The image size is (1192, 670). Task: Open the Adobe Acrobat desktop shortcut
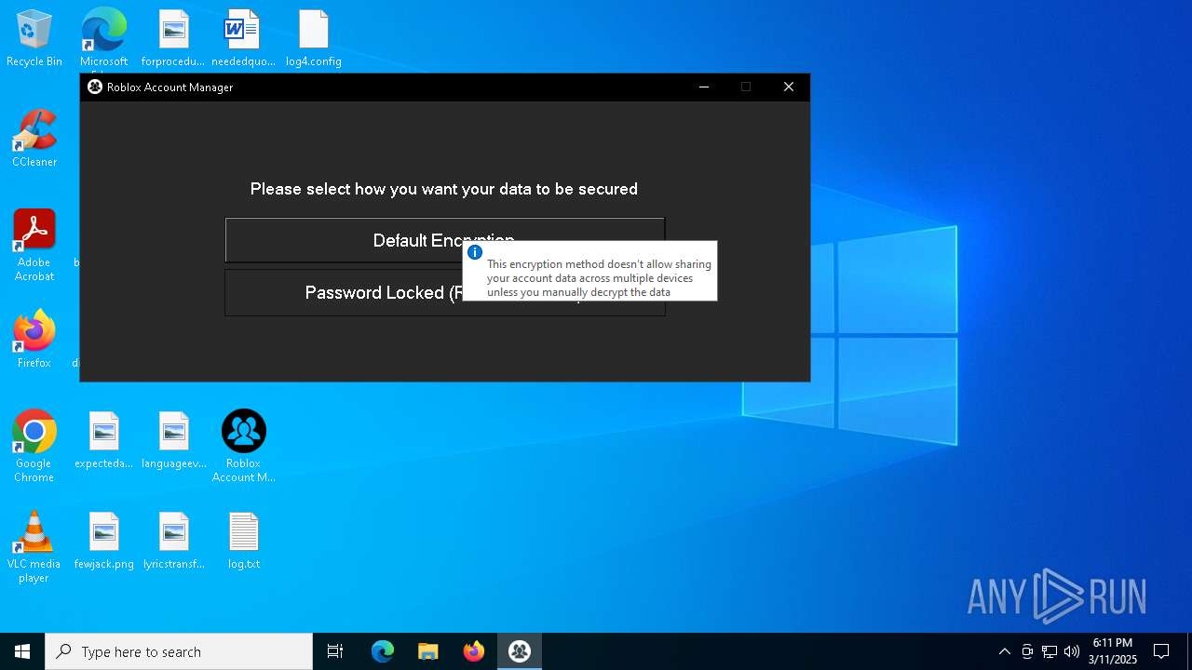coord(34,246)
